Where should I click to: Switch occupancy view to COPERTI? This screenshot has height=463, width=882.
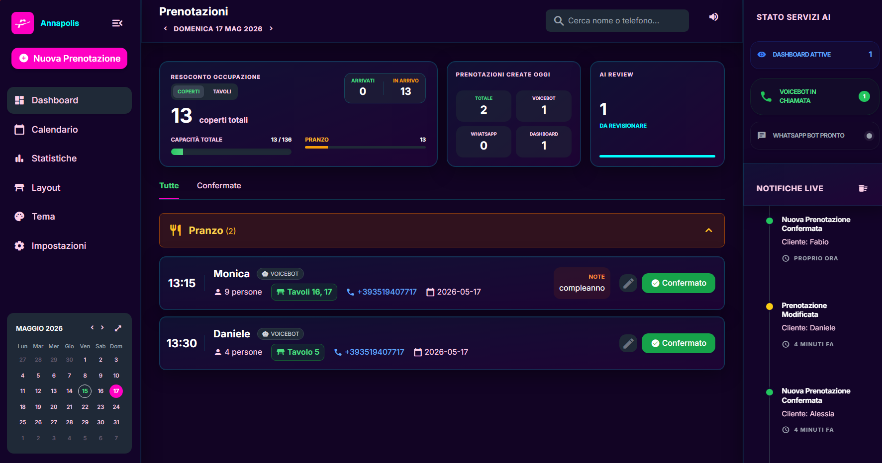tap(189, 91)
